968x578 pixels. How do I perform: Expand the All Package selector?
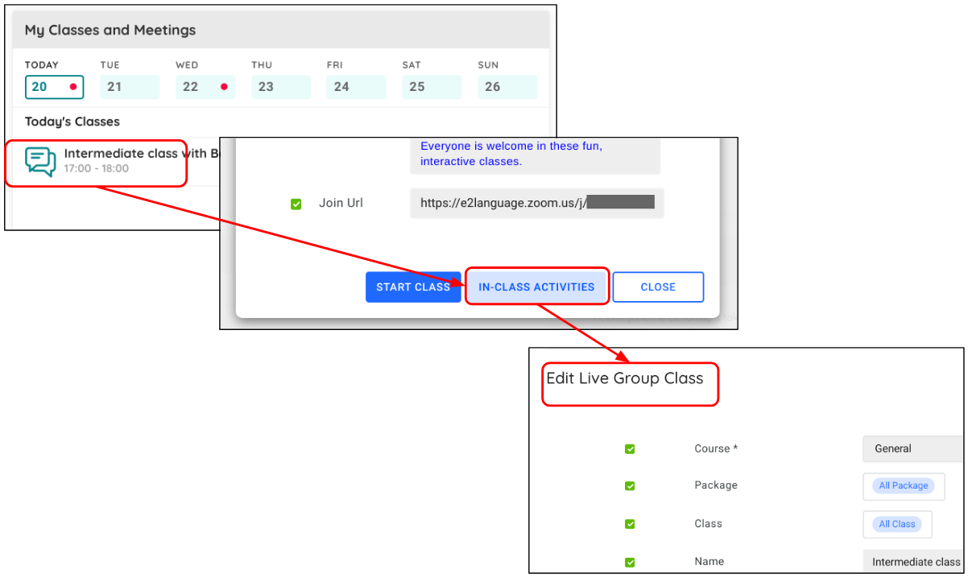[904, 486]
